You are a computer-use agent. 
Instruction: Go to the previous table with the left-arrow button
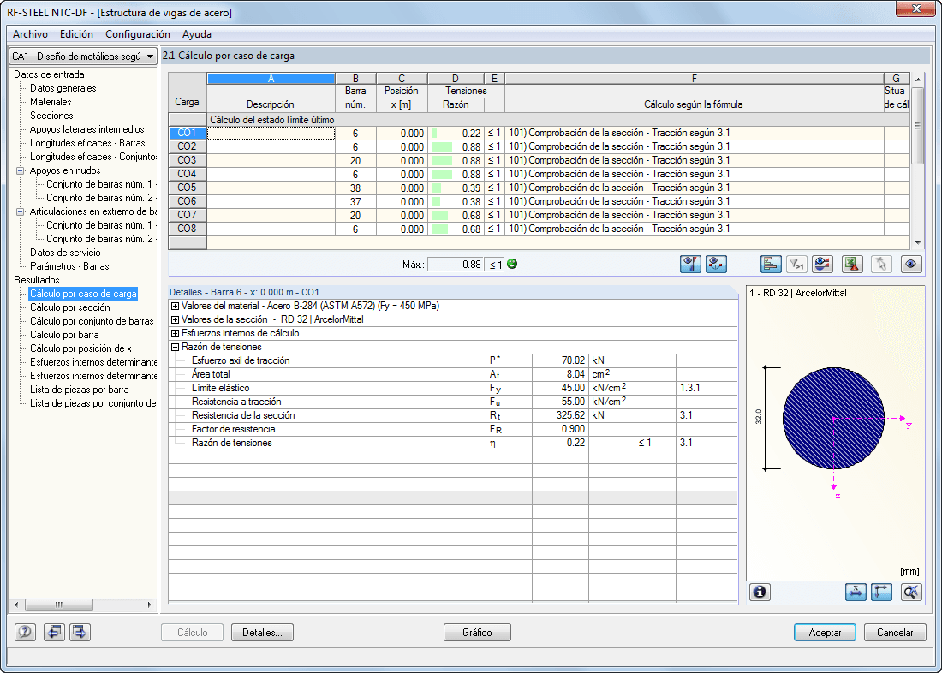point(54,632)
